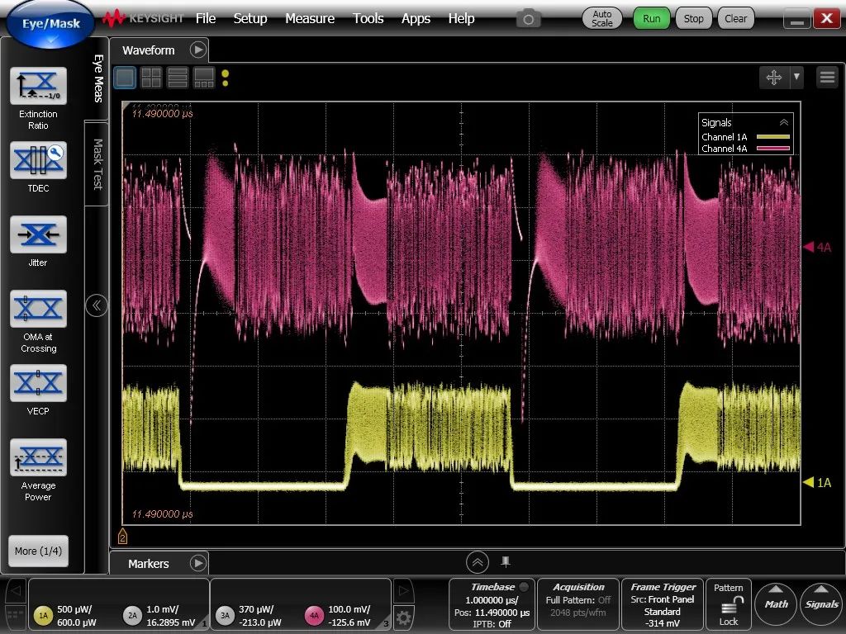Viewport: 846px width, 634px height.
Task: Expand the Markers panel arrow
Action: pyautogui.click(x=198, y=564)
